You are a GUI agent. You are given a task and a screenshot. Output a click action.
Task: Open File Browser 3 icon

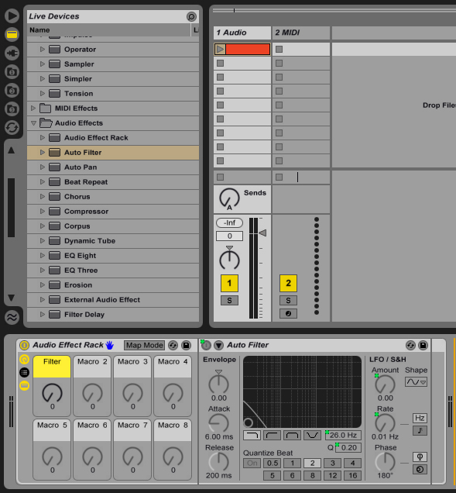point(12,109)
